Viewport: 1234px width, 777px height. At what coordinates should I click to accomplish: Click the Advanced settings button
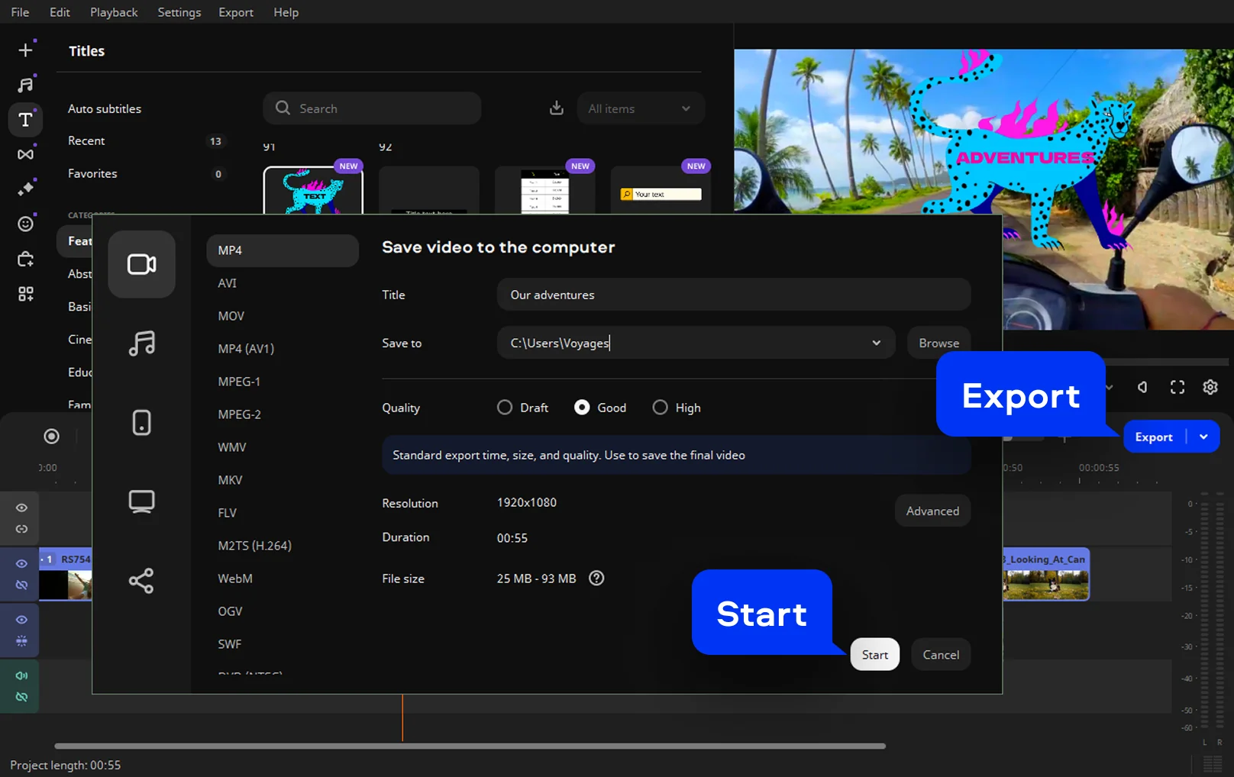point(932,511)
